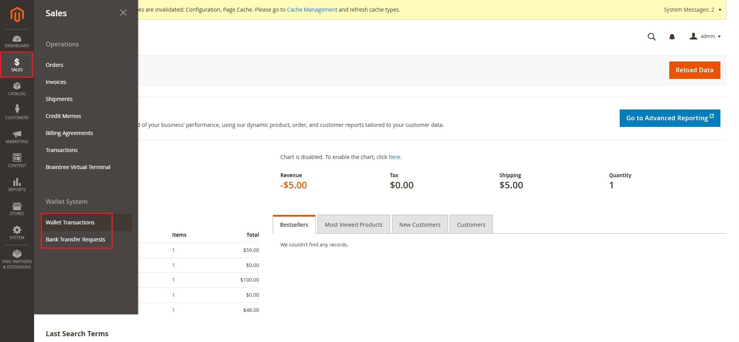Open the Dashboard sidebar icon
The width and height of the screenshot is (739, 342).
(17, 41)
